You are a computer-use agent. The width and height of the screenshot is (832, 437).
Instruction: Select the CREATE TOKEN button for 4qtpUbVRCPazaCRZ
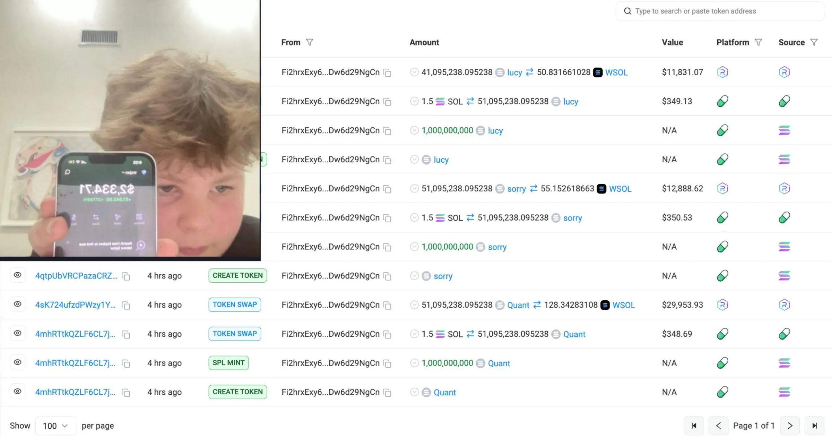[238, 275]
